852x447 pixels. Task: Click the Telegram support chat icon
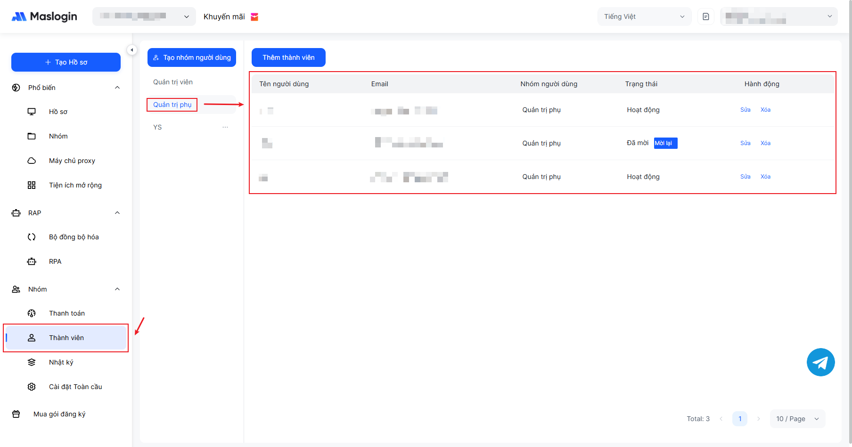(x=820, y=362)
